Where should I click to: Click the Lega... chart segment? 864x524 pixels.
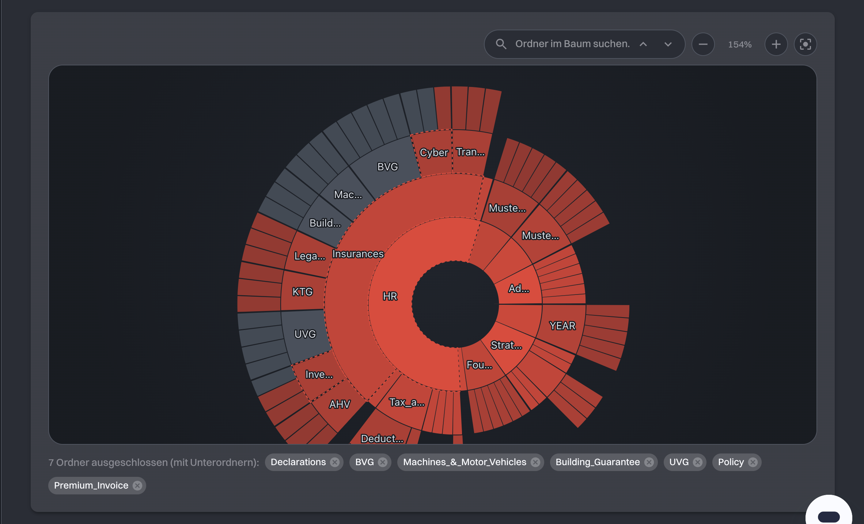pos(309,256)
